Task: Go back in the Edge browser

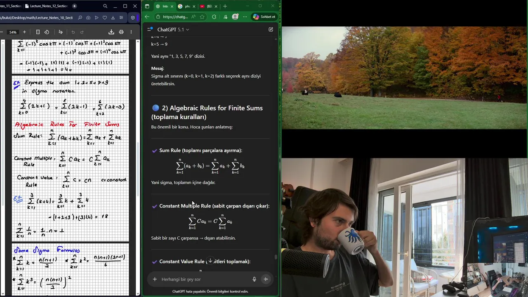Action: (147, 17)
